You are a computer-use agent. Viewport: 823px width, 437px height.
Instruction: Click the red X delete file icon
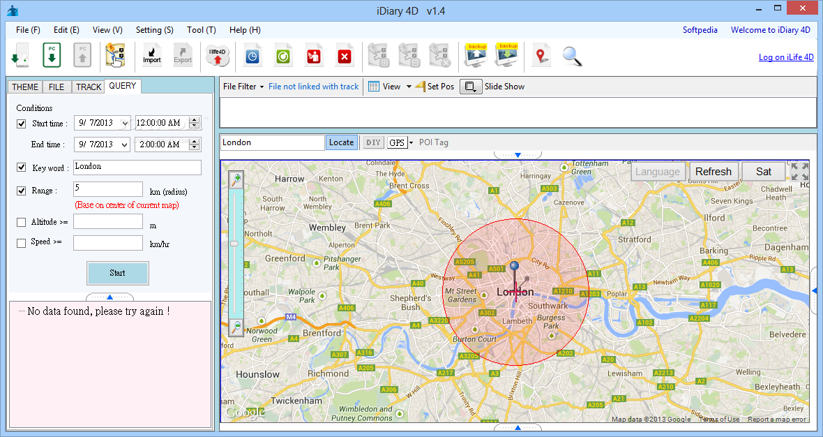(345, 56)
